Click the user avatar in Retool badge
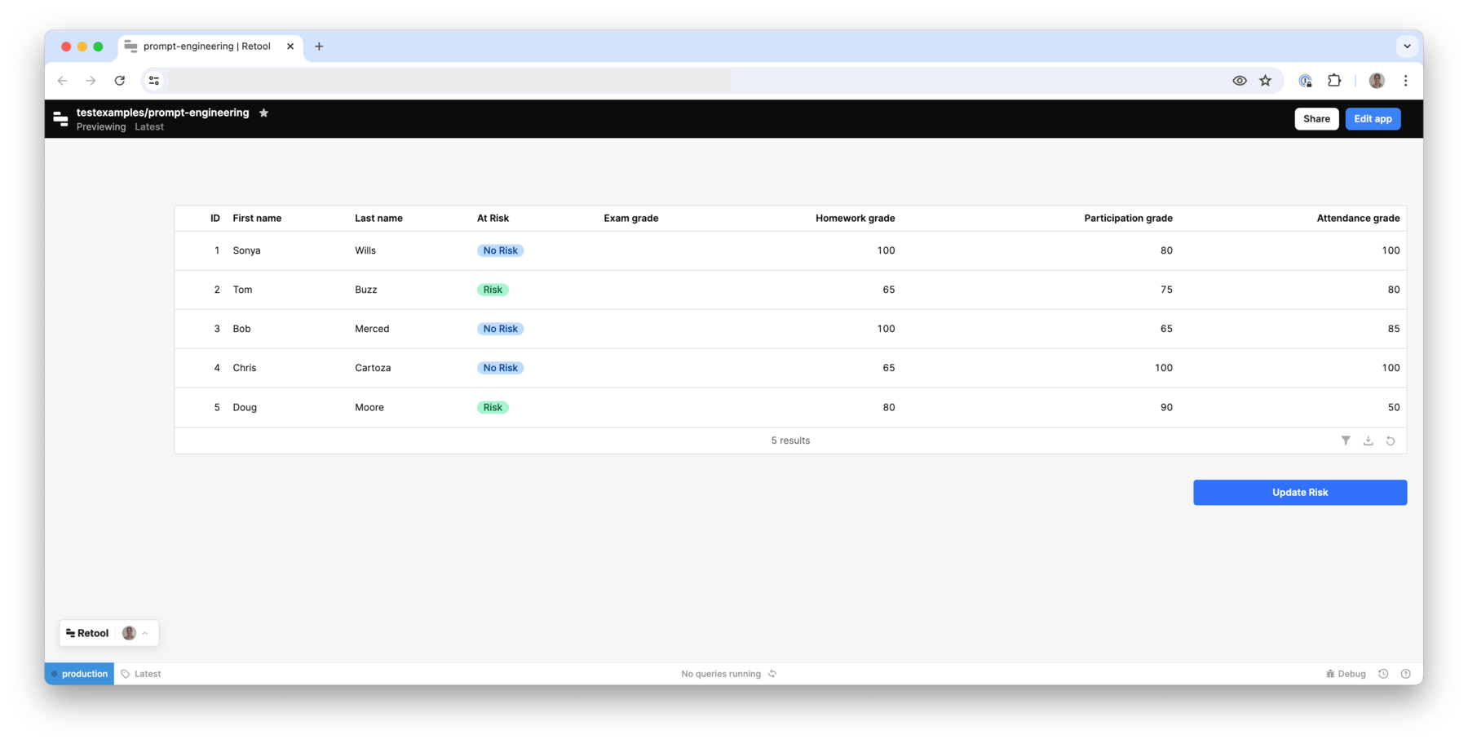The image size is (1468, 744). [x=129, y=633]
